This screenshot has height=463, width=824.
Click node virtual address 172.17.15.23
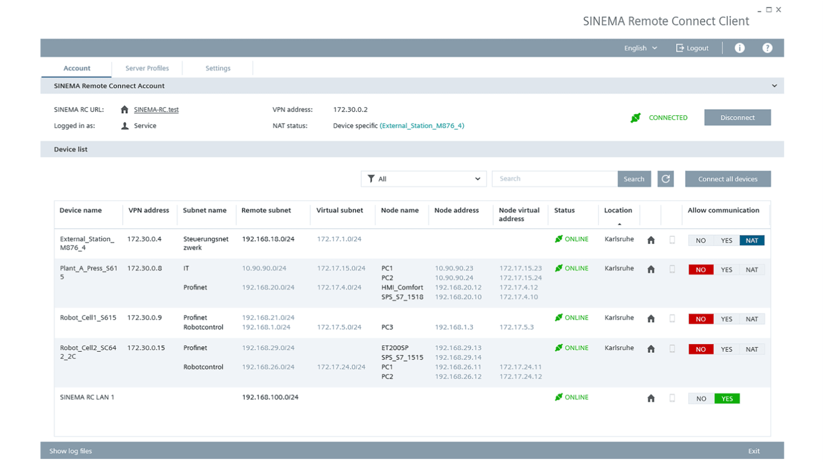click(x=521, y=269)
